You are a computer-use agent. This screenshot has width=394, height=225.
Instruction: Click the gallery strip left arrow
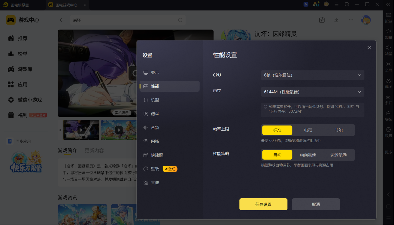[x=60, y=130]
